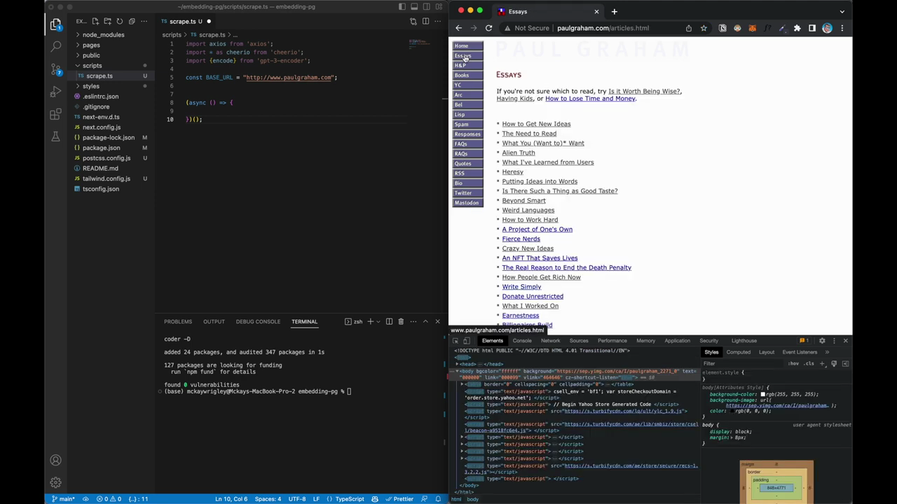Collapse all folders in Explorer
897x504 pixels.
131,21
